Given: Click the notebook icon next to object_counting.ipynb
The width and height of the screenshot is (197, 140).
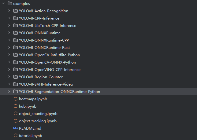Looking at the screenshot, I should pyautogui.click(x=16, y=114).
